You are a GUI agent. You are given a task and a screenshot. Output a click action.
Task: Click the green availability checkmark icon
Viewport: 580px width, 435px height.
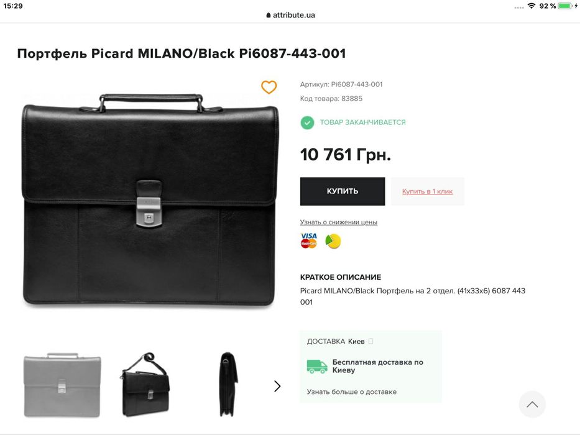pyautogui.click(x=307, y=122)
